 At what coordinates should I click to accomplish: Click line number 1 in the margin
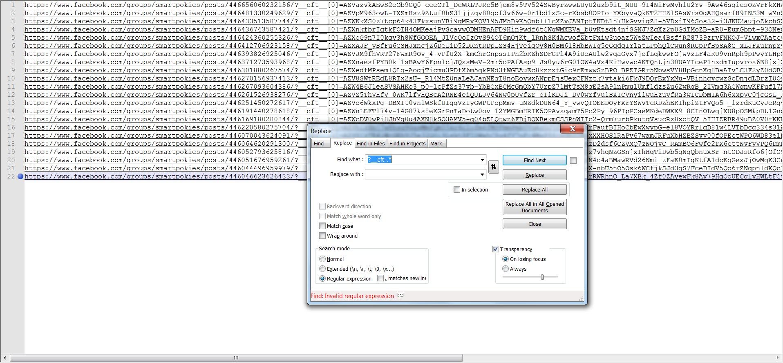click(13, 5)
